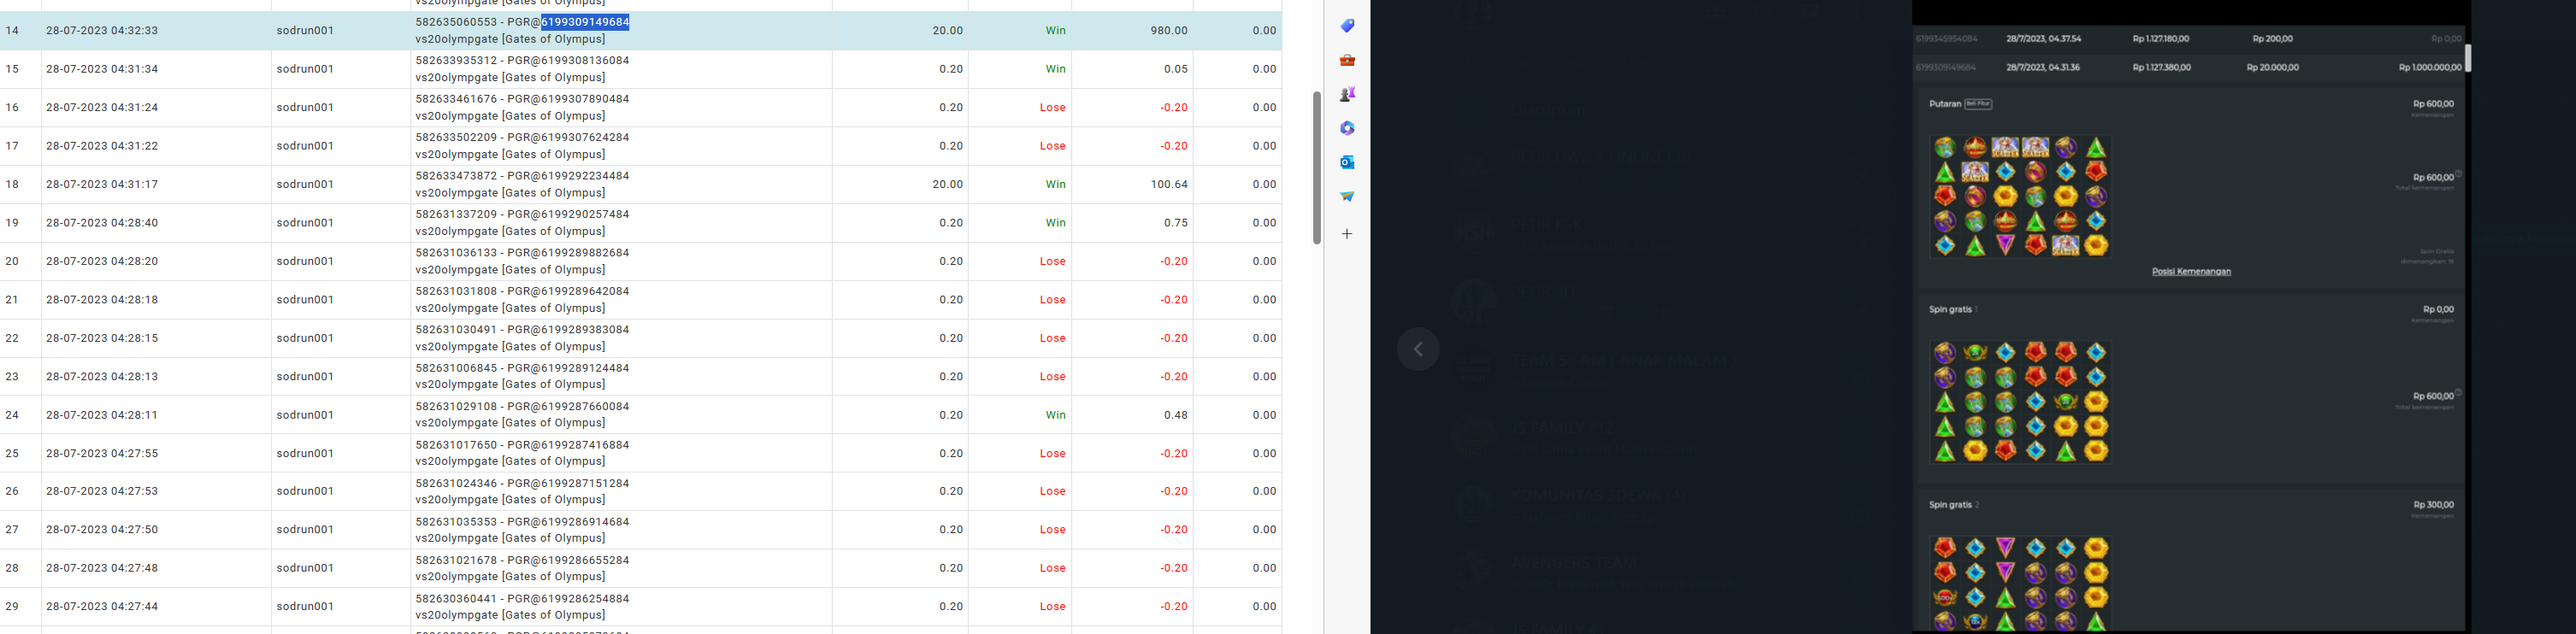The image size is (2576, 634).
Task: Click bet ID 582633935312 in row 15
Action: click(x=456, y=60)
